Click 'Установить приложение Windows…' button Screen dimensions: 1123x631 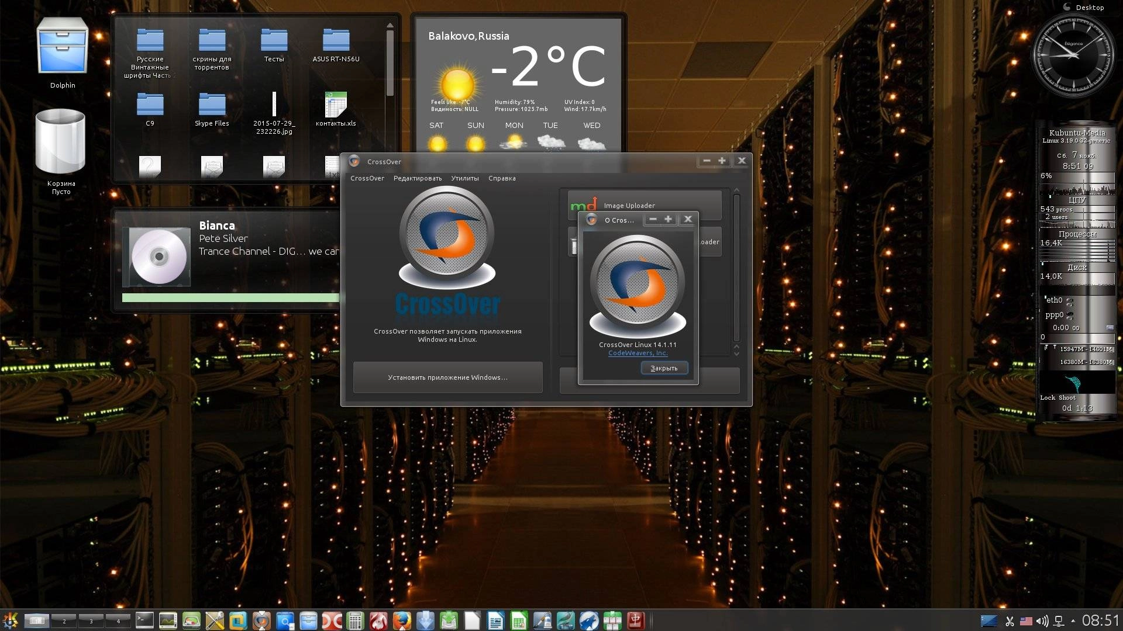(x=447, y=377)
